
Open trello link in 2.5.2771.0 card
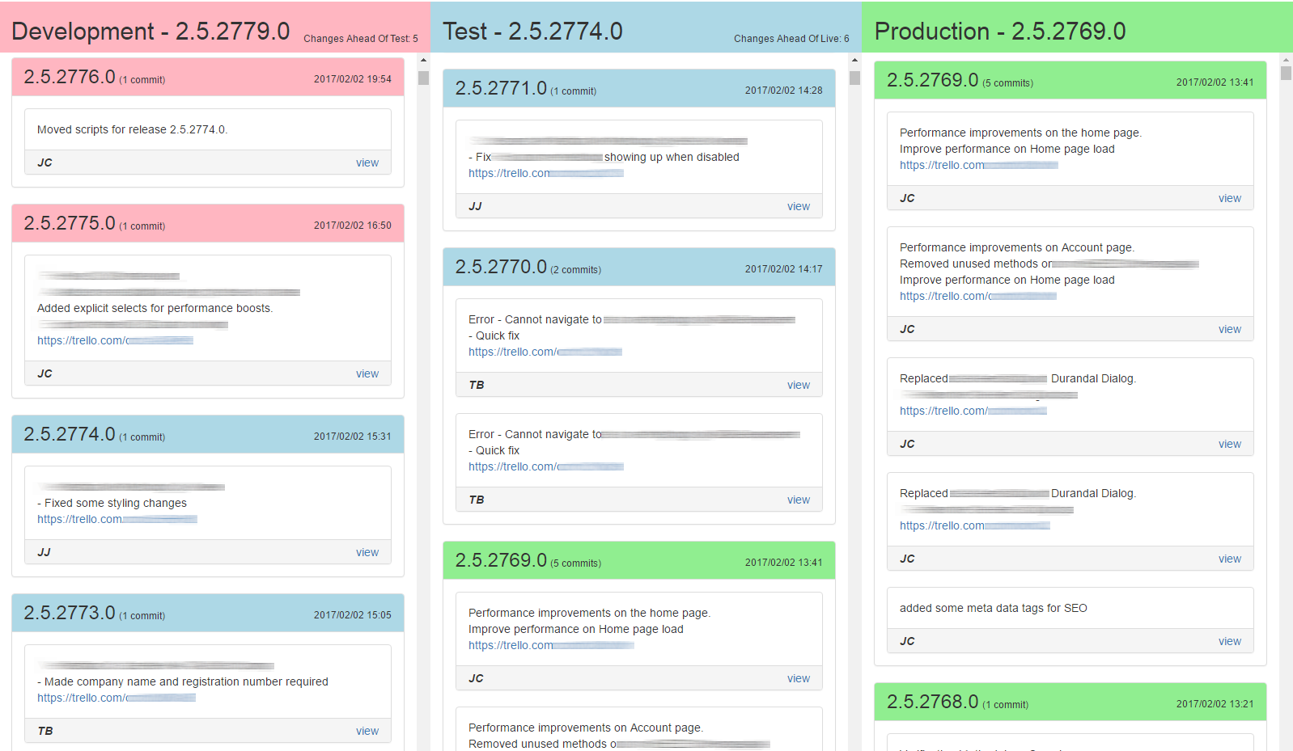(546, 173)
